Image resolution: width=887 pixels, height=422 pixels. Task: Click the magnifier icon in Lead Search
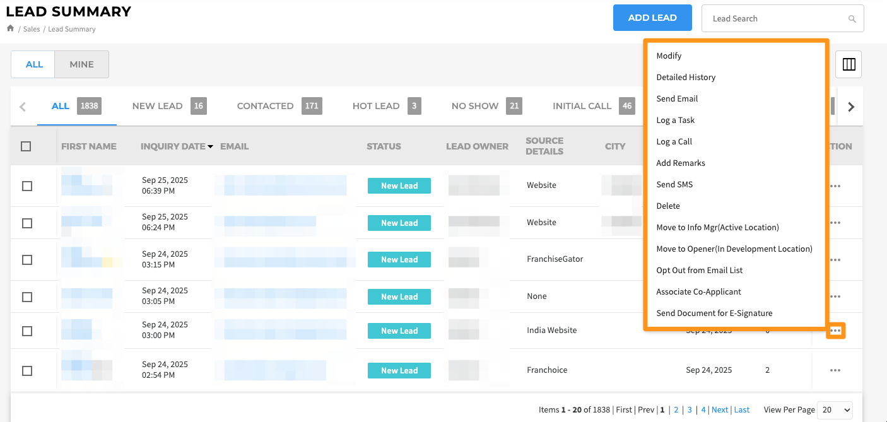pyautogui.click(x=852, y=19)
